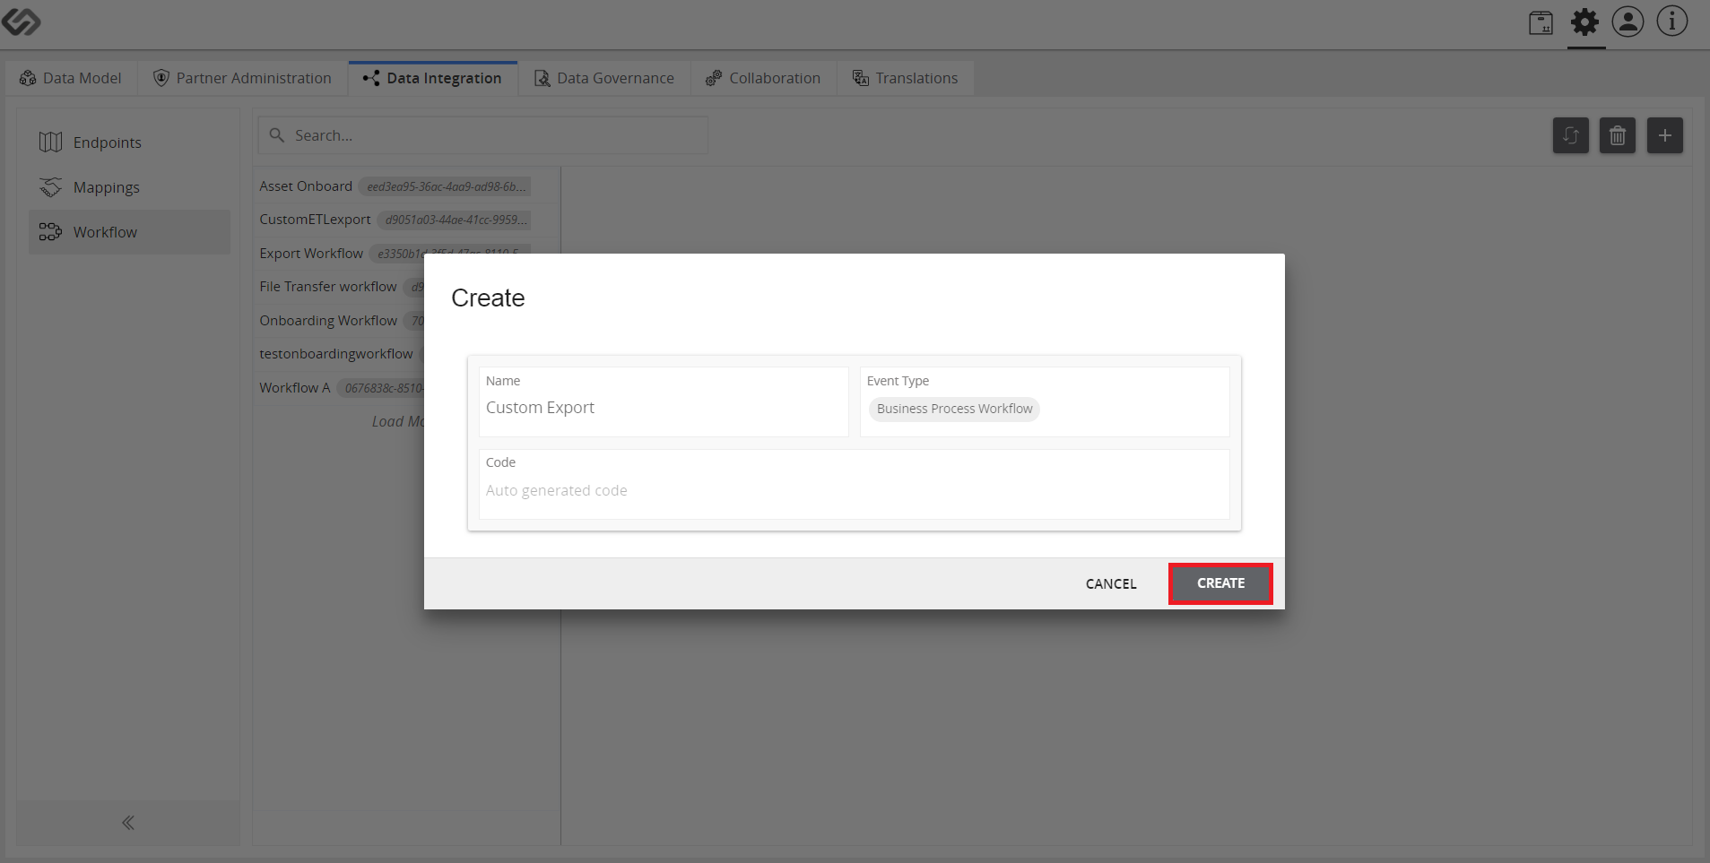Viewport: 1710px width, 863px height.
Task: Click the delete trash icon button
Action: click(x=1618, y=135)
